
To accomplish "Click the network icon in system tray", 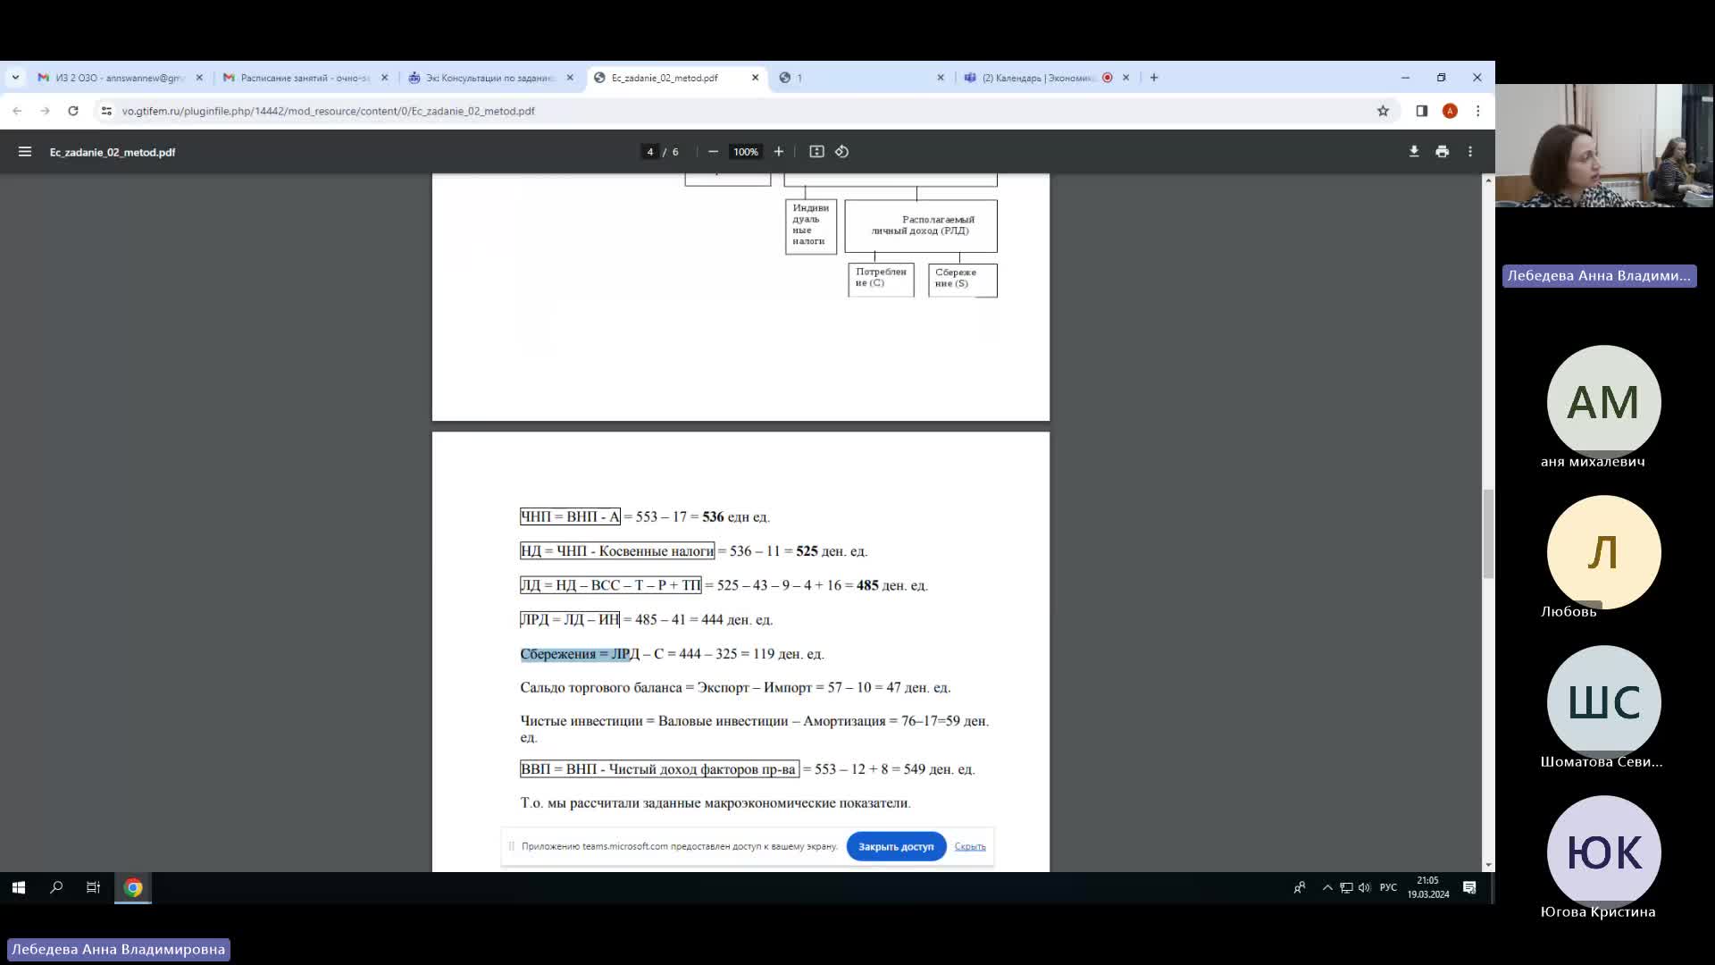I will 1346,887.
